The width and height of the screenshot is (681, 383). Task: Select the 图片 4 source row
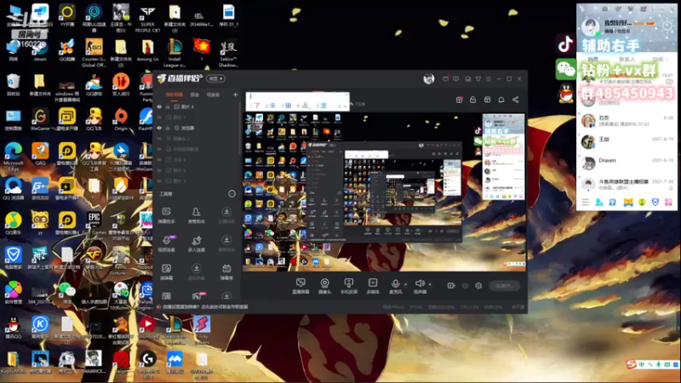(x=197, y=107)
